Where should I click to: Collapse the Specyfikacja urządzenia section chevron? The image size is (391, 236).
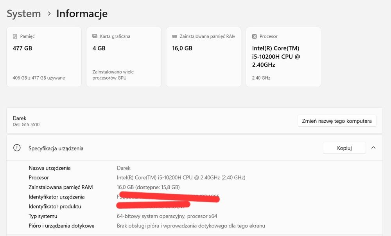(x=373, y=148)
